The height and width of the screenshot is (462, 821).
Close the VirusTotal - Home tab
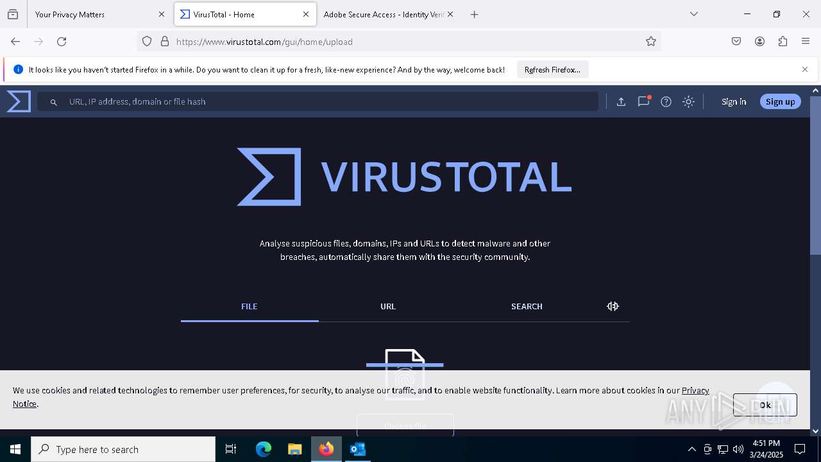pos(306,14)
